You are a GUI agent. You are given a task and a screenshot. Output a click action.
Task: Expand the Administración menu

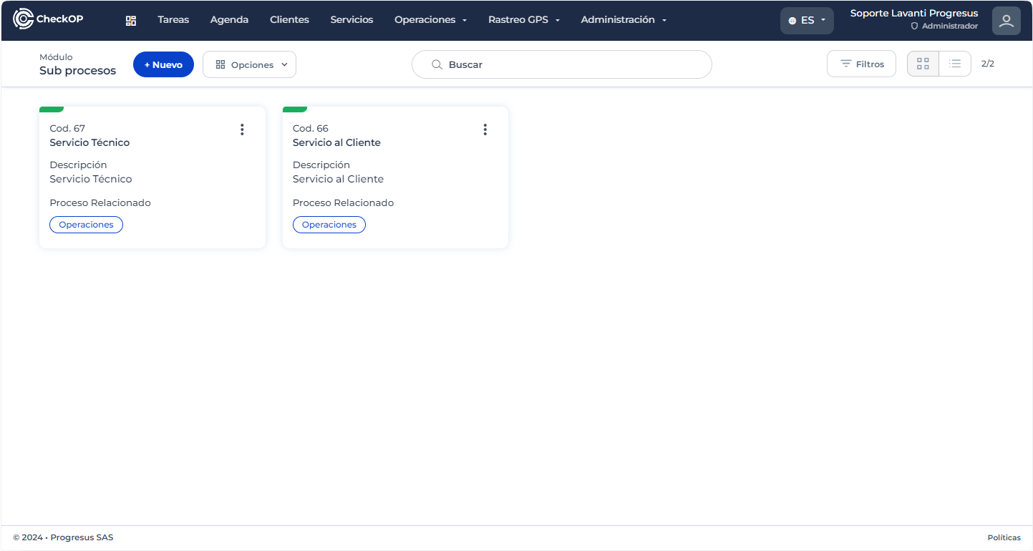tap(624, 20)
